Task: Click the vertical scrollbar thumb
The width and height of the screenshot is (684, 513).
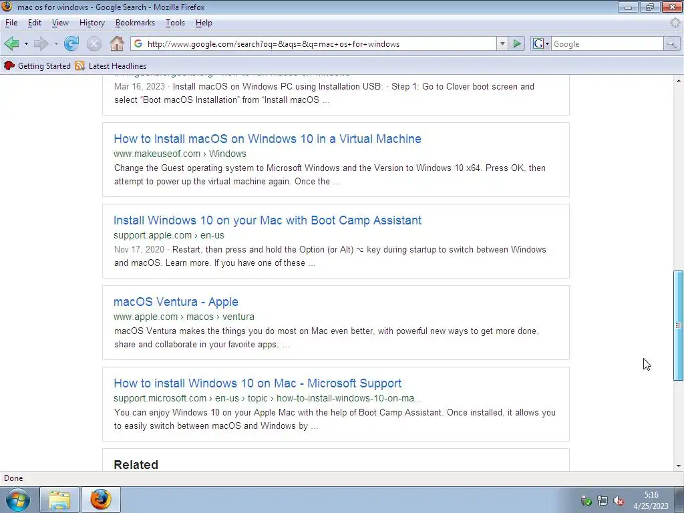Action: pyautogui.click(x=679, y=325)
